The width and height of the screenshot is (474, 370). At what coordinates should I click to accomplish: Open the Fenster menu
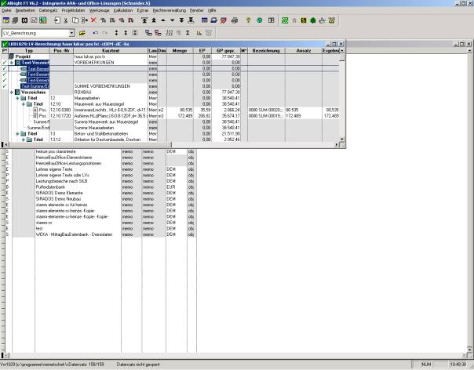[x=197, y=10]
